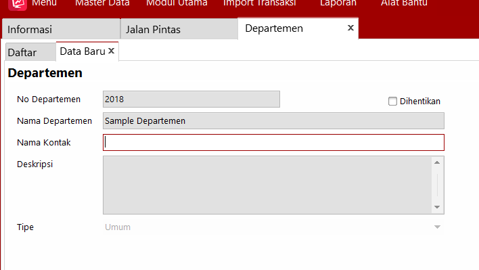
Task: Open the Import Transaksi menu
Action: point(259,3)
